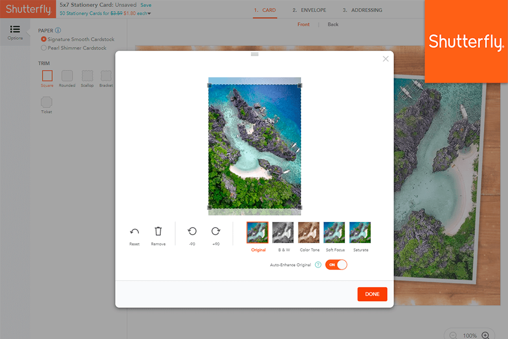The width and height of the screenshot is (508, 339).
Task: Disable Auto-Enhance Original
Action: pyautogui.click(x=336, y=265)
